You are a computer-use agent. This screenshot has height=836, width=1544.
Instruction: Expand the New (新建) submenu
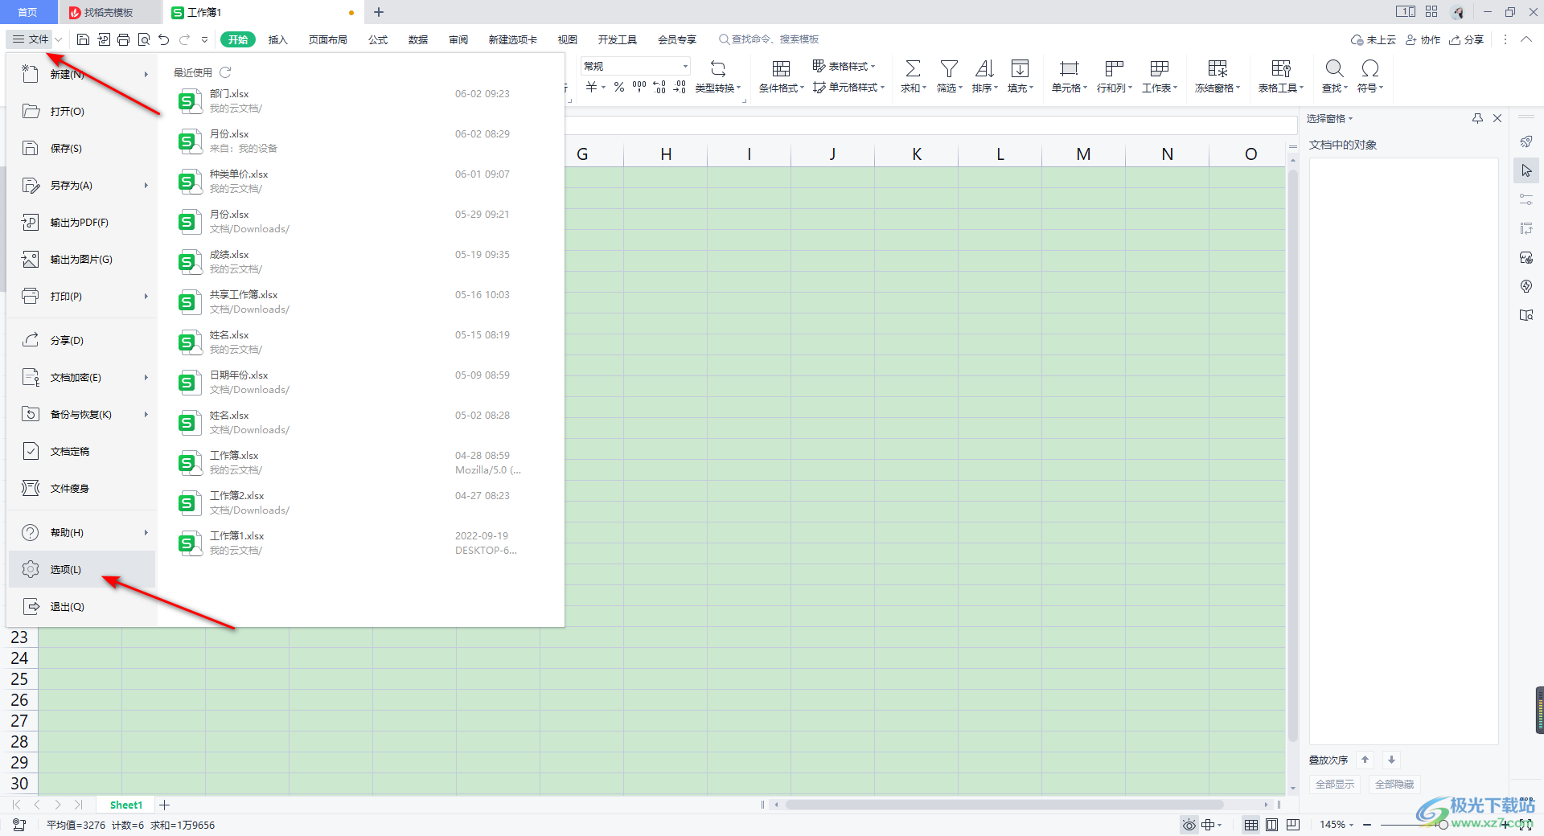click(x=146, y=75)
